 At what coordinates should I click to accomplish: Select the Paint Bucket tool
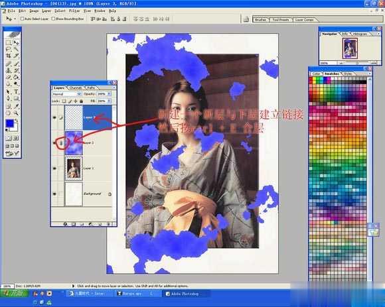tap(16, 77)
